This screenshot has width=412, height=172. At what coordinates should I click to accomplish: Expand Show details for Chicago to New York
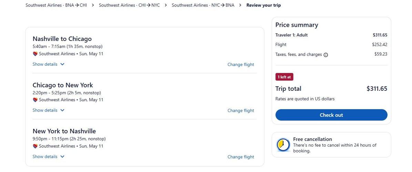coord(49,110)
